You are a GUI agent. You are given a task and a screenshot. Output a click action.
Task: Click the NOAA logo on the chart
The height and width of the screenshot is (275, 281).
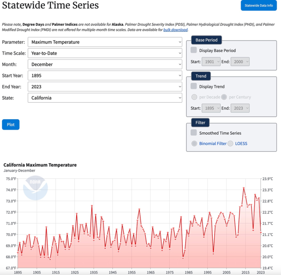(36, 188)
